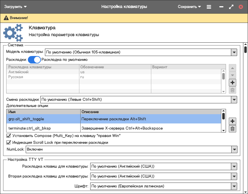Viewport: 248px width, 194px height.
Task: Open the layout switching combo box
Action: (234, 100)
